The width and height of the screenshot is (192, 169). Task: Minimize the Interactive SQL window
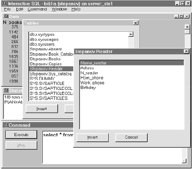tap(177, 3)
